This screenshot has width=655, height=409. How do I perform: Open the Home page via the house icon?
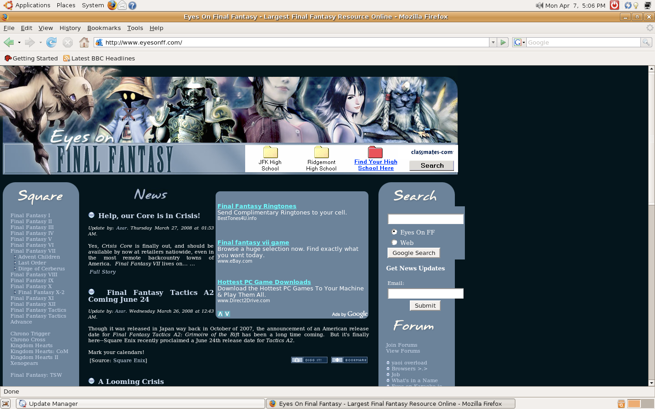click(x=84, y=42)
